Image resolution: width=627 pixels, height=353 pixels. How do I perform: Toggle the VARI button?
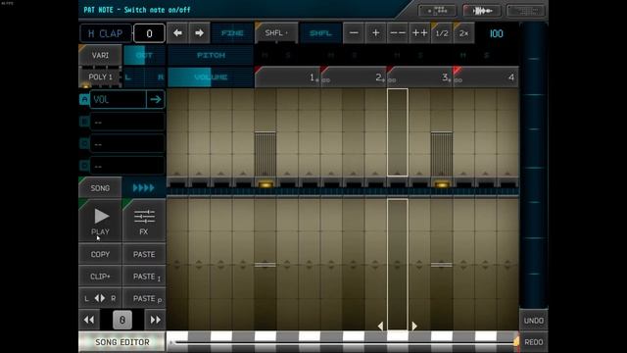coord(100,55)
